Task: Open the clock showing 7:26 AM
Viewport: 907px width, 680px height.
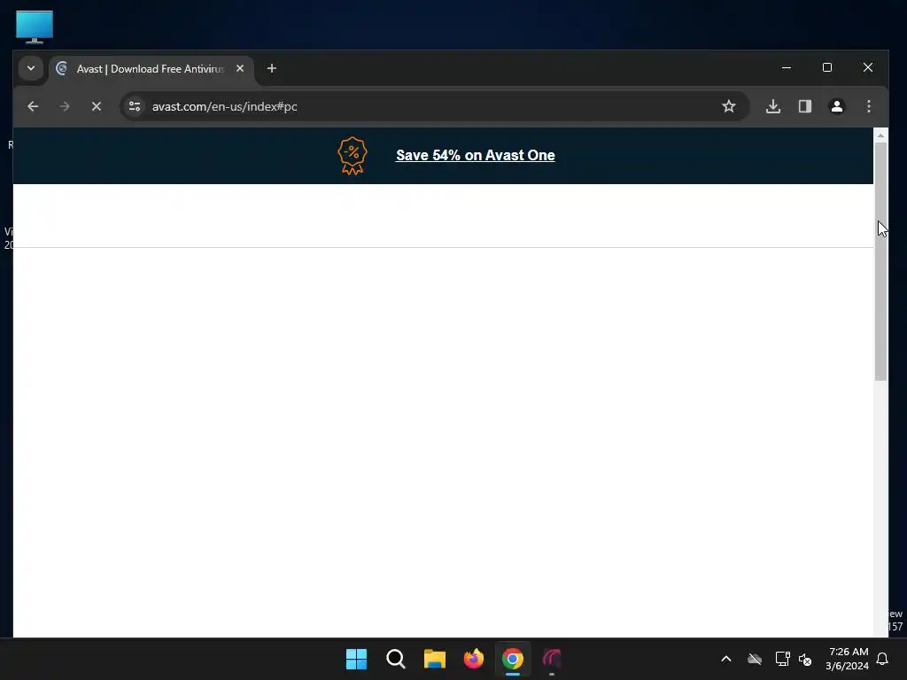Action: [x=848, y=659]
